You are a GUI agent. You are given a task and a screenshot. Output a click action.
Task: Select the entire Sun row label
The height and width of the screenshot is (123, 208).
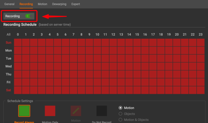9,42
